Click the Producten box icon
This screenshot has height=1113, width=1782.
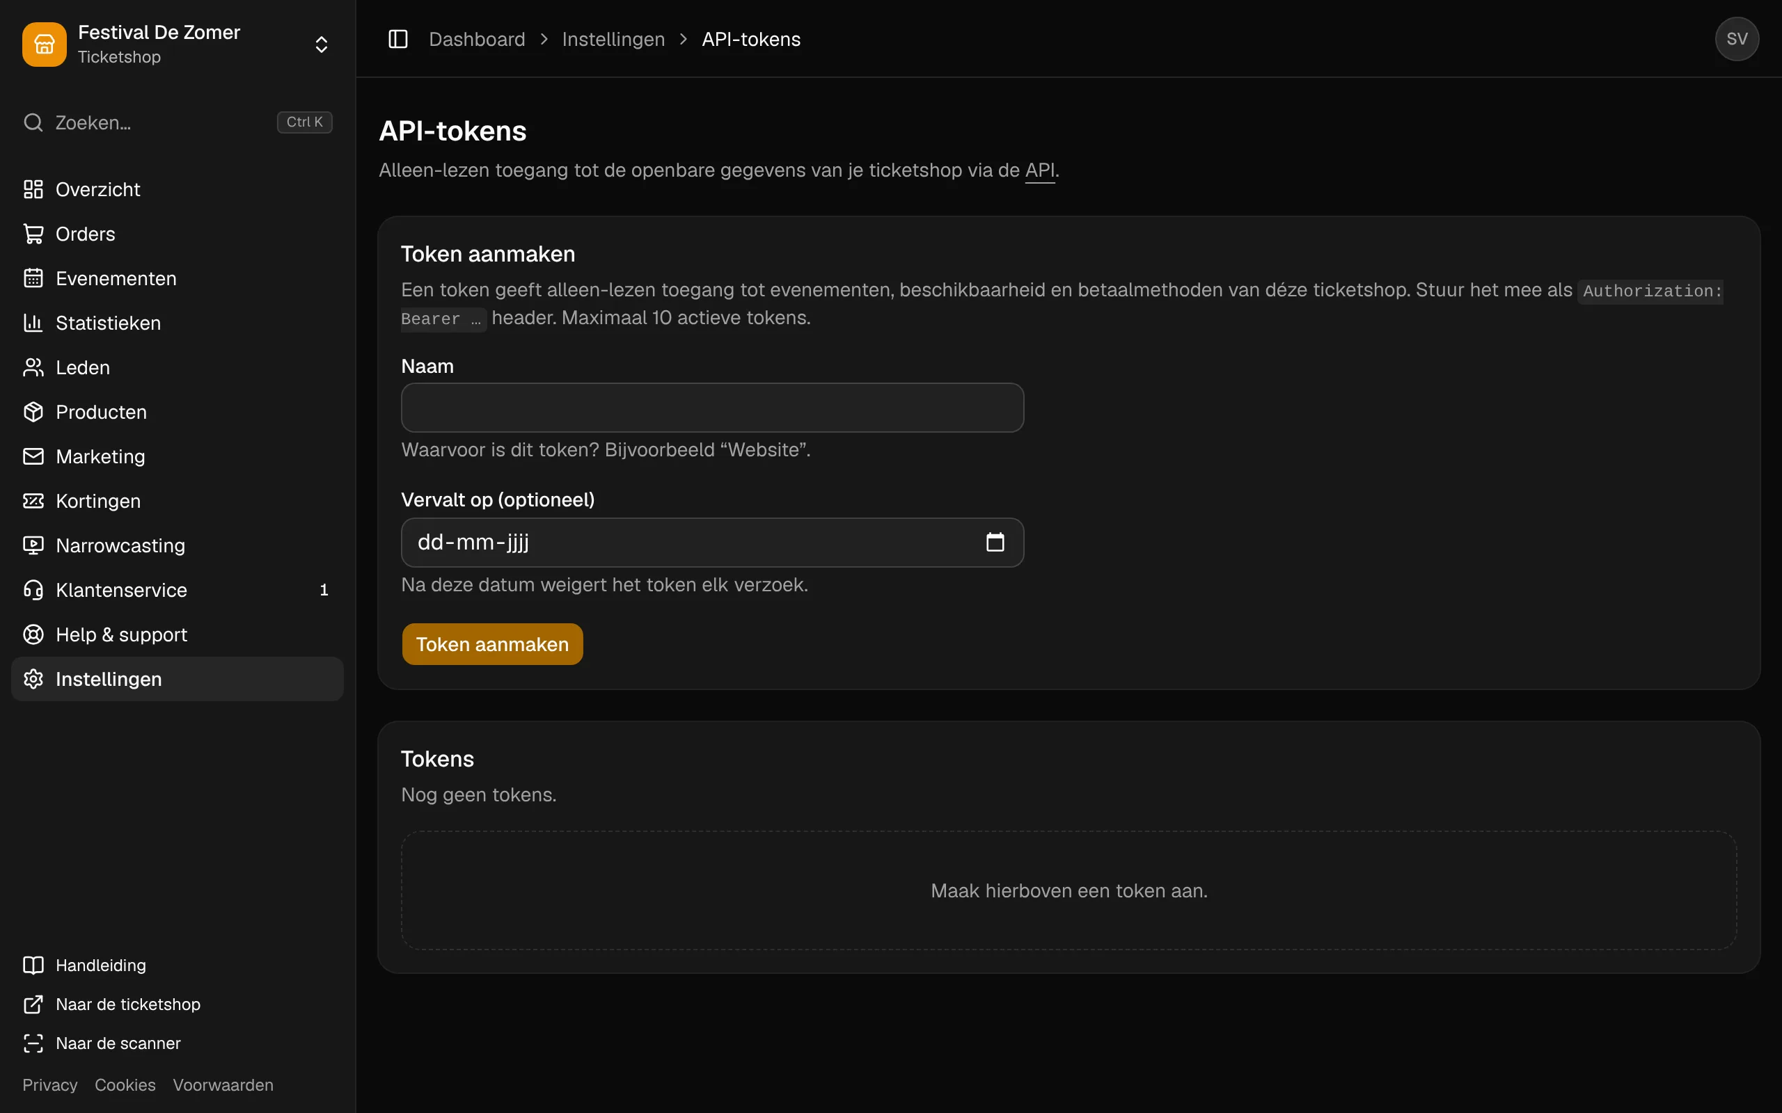pyautogui.click(x=33, y=413)
